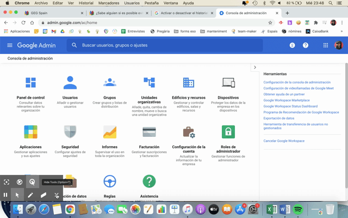
Task: Open the forms eso bookmarks folder
Action: (185, 32)
